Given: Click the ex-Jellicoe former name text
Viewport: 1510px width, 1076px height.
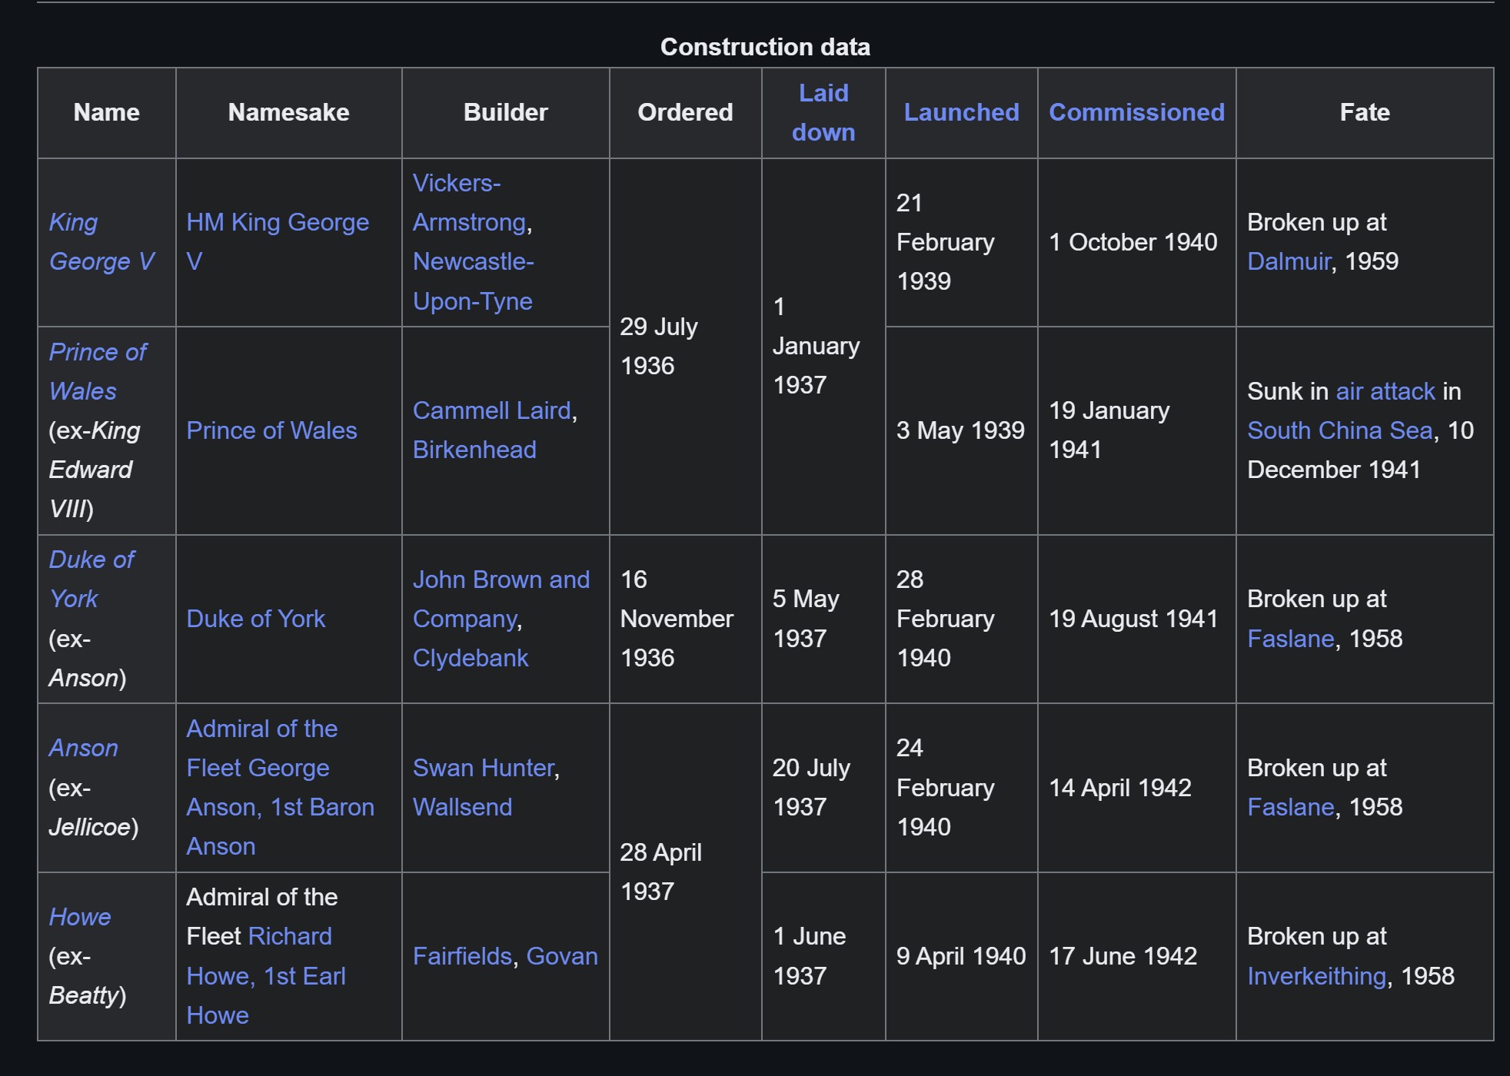Looking at the screenshot, I should (94, 808).
